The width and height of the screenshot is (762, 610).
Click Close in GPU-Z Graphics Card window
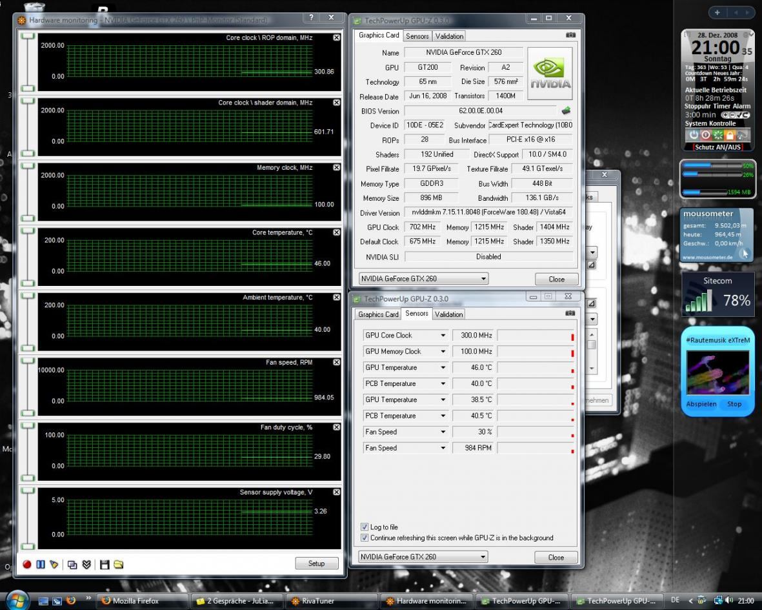click(x=556, y=279)
